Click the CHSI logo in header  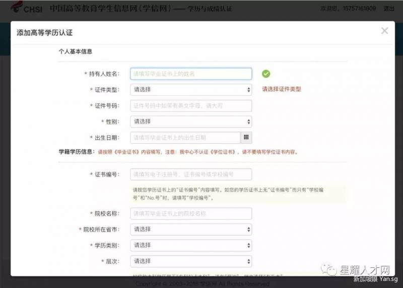pyautogui.click(x=25, y=9)
